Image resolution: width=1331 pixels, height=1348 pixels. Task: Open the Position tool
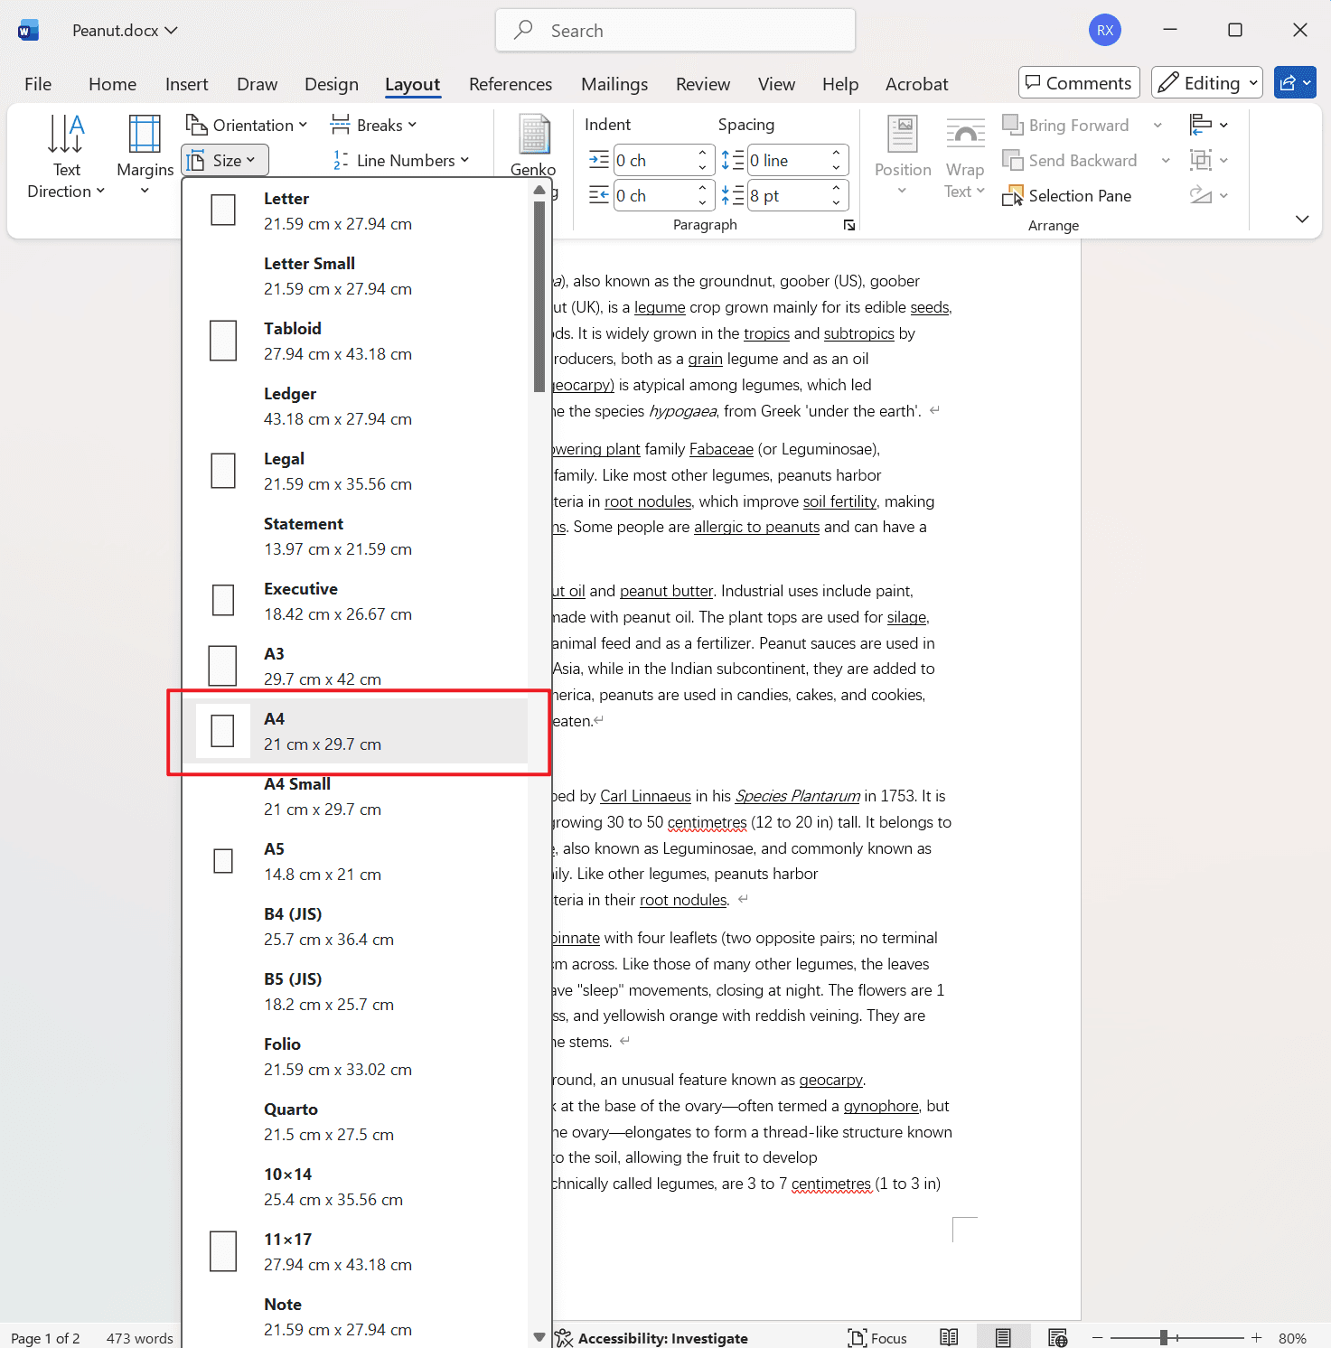[x=902, y=155]
